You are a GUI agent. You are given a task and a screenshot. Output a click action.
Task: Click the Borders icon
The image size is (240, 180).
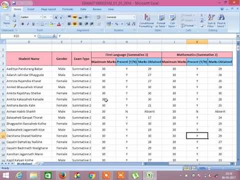pos(42,24)
